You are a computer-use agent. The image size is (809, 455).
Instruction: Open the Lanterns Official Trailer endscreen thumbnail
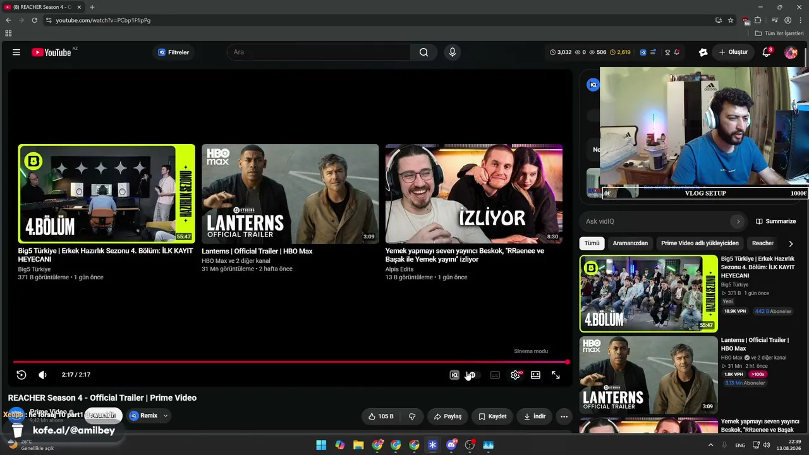[290, 193]
